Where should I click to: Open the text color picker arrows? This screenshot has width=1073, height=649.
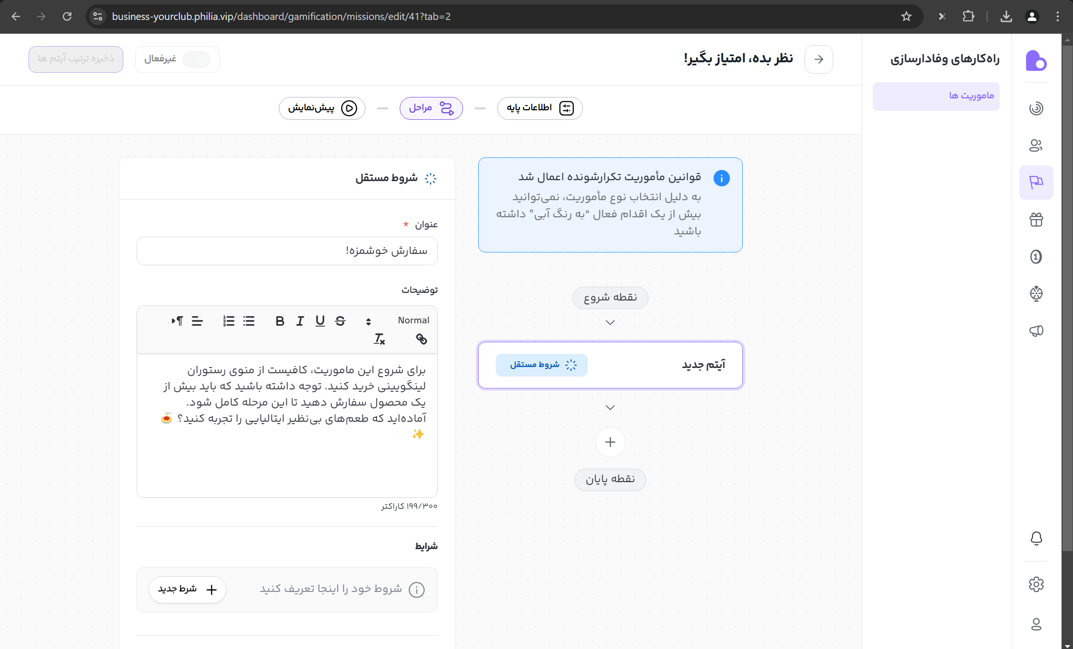(368, 321)
